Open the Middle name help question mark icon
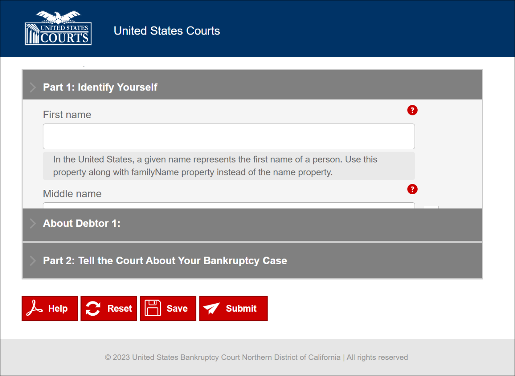The height and width of the screenshot is (376, 515). tap(412, 189)
